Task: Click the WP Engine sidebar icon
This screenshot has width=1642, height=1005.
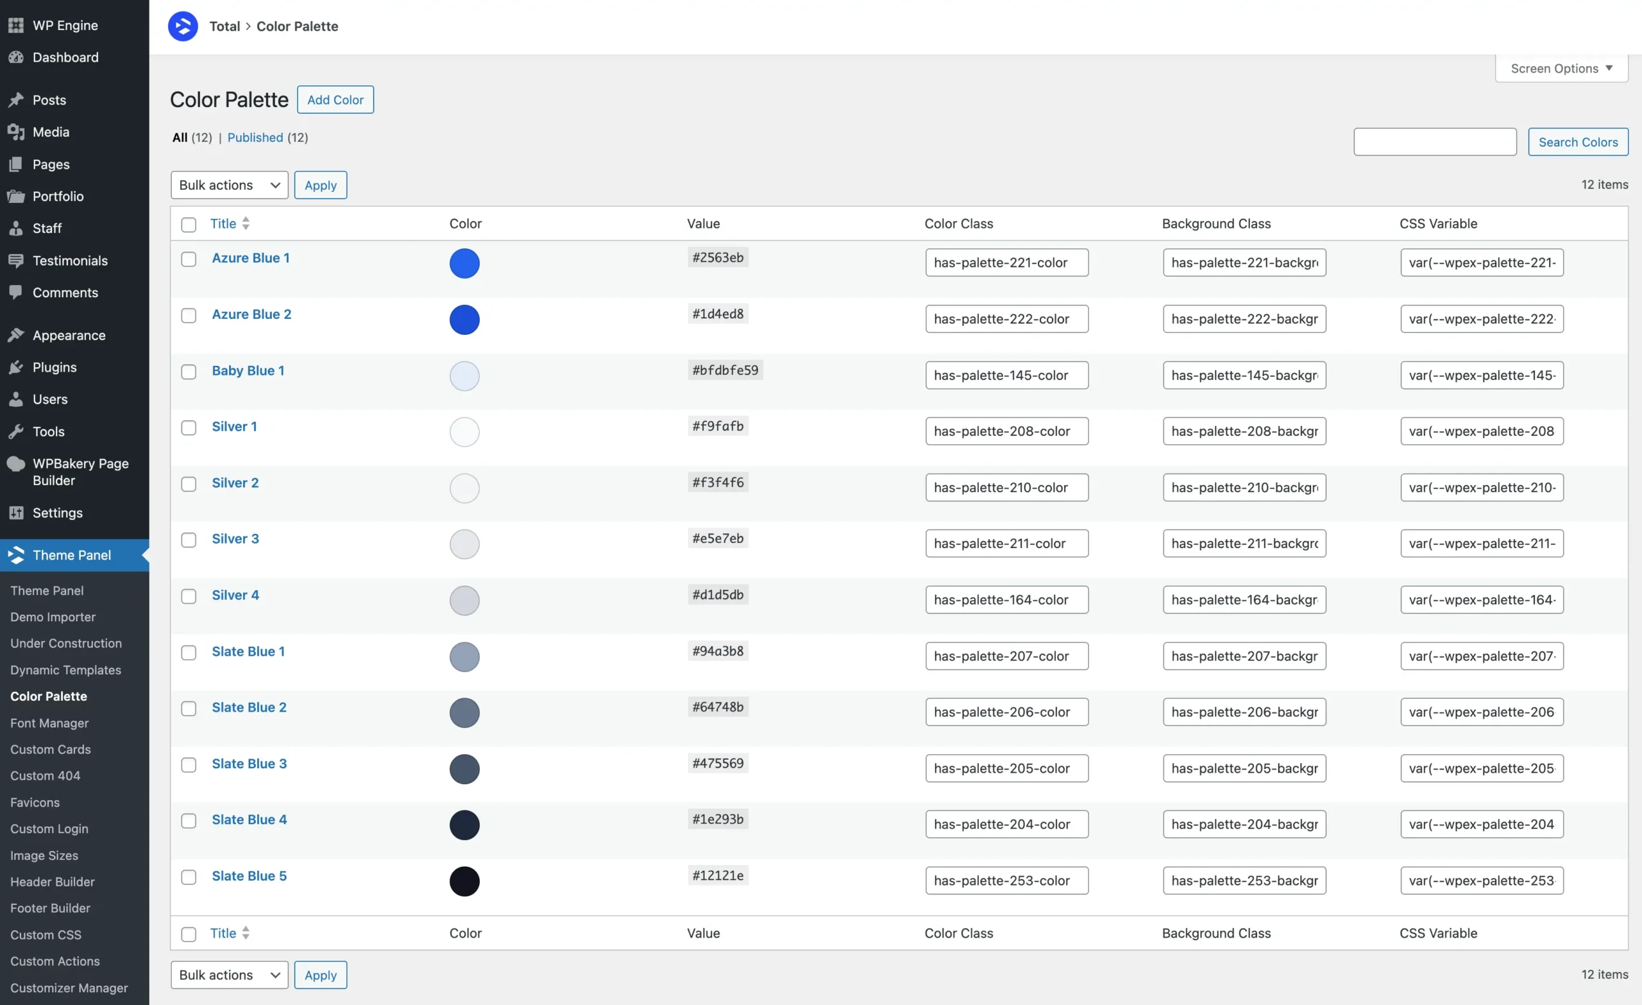Action: coord(16,25)
